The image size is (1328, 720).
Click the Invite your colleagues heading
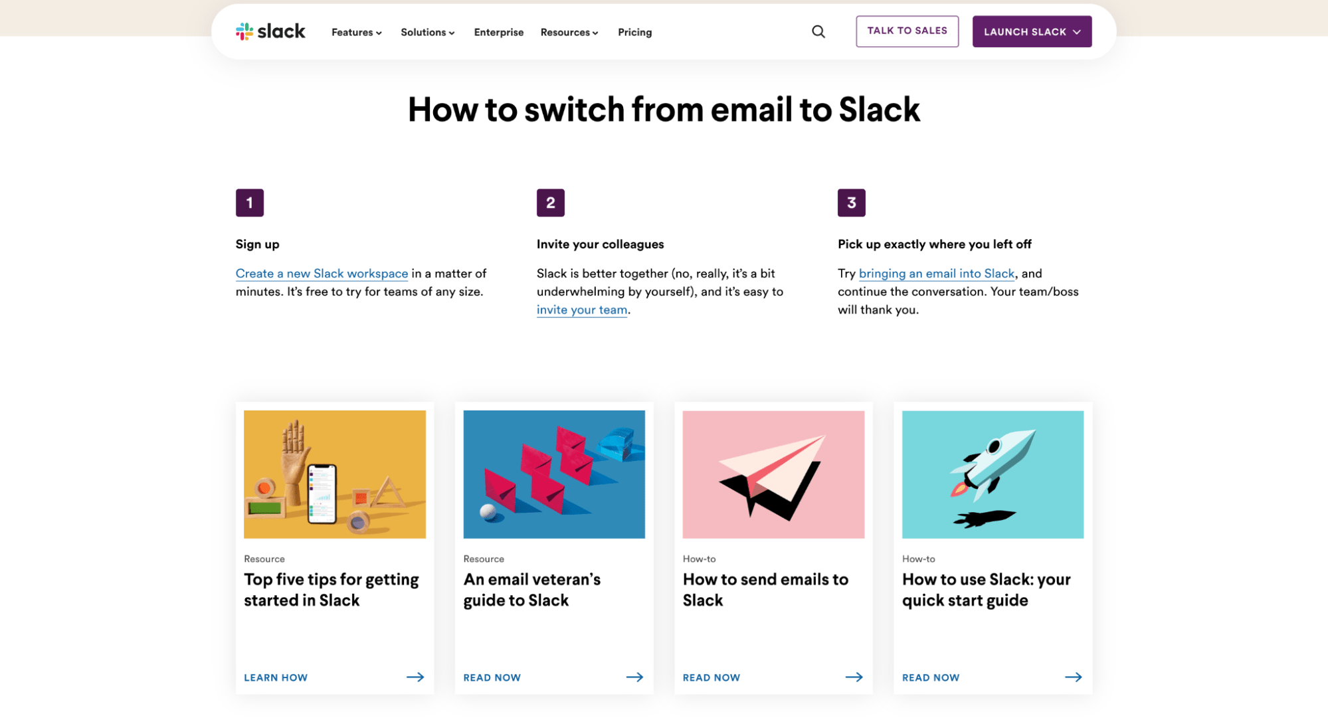pos(600,244)
